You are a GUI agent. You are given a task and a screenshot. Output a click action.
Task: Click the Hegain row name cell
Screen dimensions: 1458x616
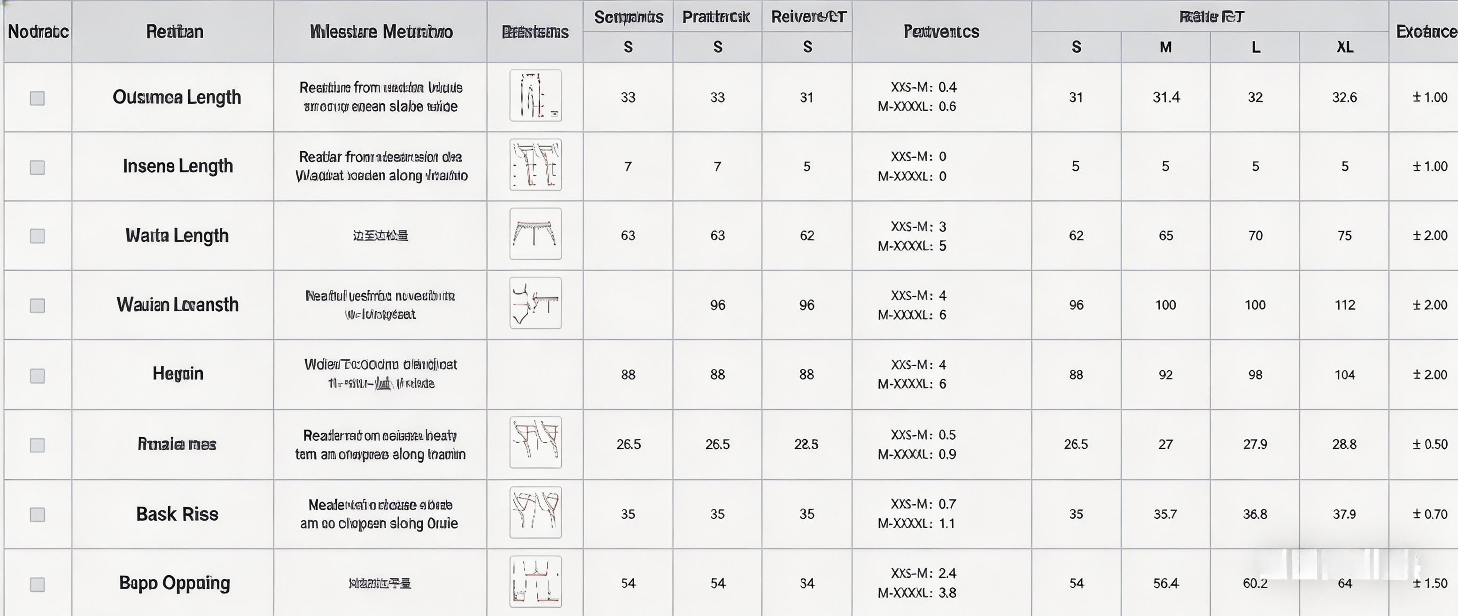pyautogui.click(x=177, y=373)
